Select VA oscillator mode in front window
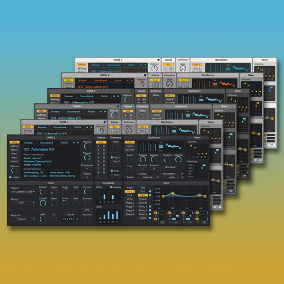 pyautogui.click(x=161, y=142)
